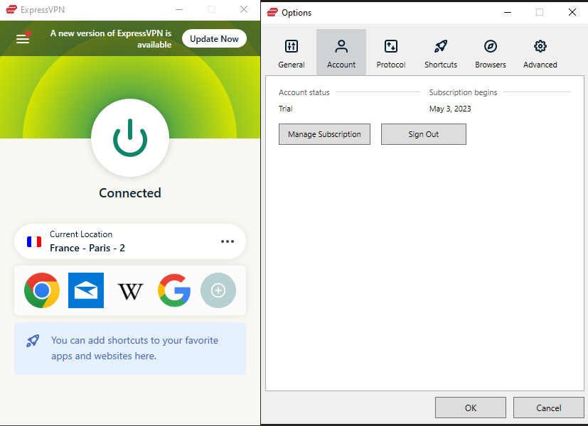Add a new shortcut with plus icon
This screenshot has height=426, width=588.
point(218,290)
